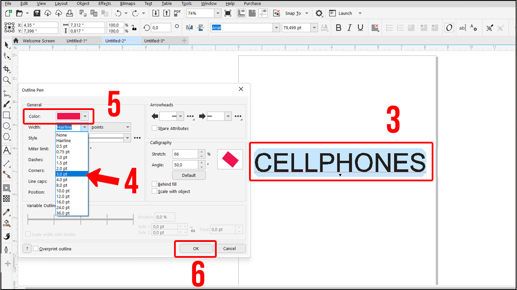Open the Options gear icon

(319, 13)
